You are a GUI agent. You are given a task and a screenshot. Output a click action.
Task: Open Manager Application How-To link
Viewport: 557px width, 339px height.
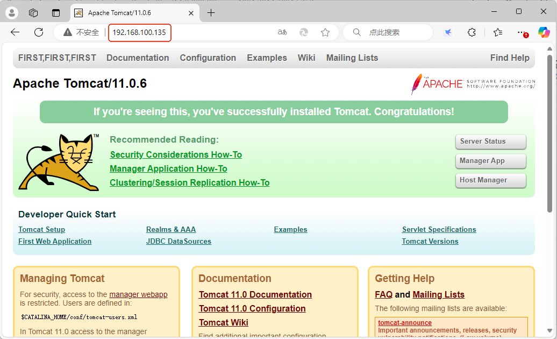click(x=168, y=168)
